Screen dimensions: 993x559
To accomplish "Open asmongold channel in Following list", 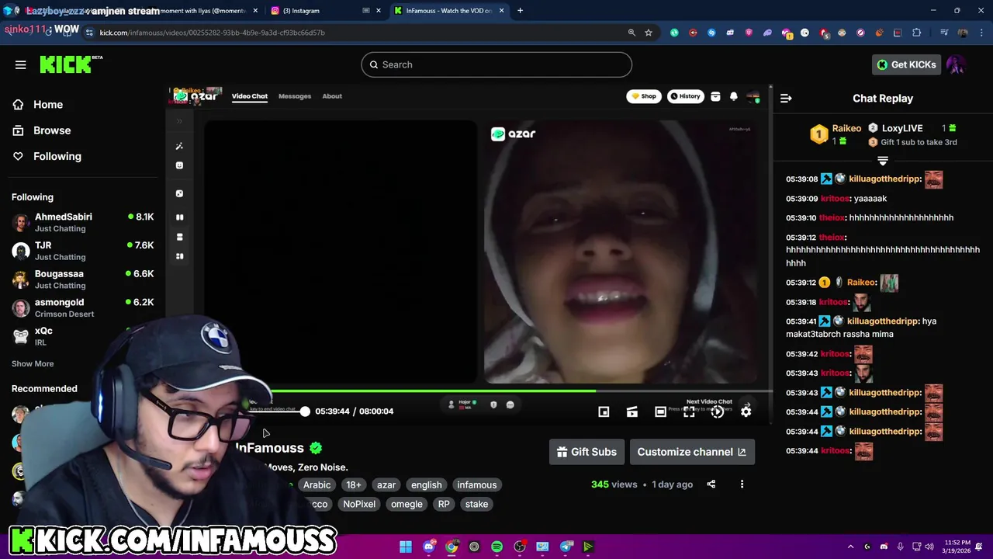I will point(83,307).
